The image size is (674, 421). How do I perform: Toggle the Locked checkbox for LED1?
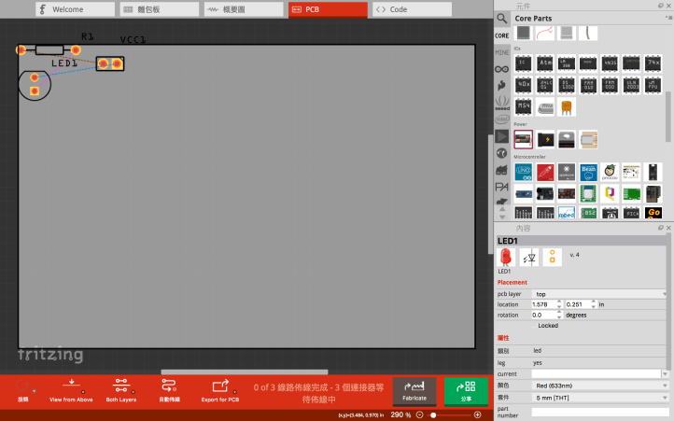point(535,326)
